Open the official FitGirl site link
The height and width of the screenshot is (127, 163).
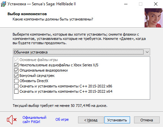click(34, 120)
